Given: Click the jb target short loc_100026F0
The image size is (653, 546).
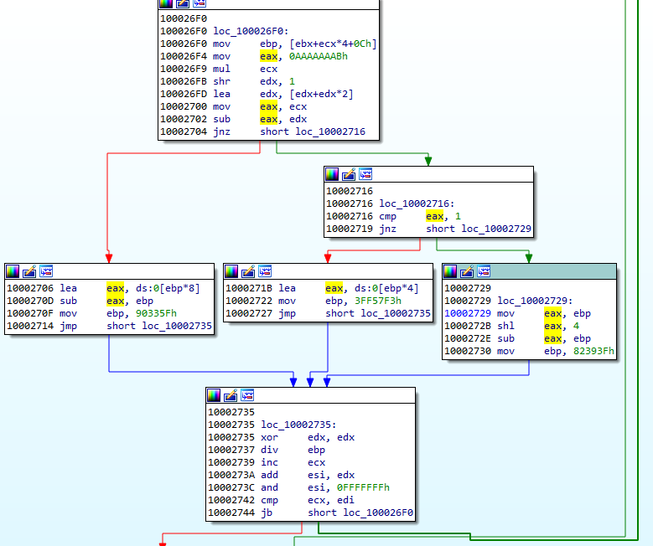Looking at the screenshot, I should tap(360, 513).
